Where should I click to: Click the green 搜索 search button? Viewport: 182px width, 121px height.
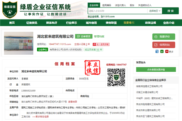click(171, 11)
